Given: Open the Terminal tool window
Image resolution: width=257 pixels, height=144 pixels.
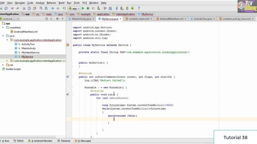Looking at the screenshot, I should click(x=64, y=141).
